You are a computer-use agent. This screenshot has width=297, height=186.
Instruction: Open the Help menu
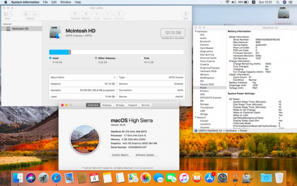[x=78, y=2]
